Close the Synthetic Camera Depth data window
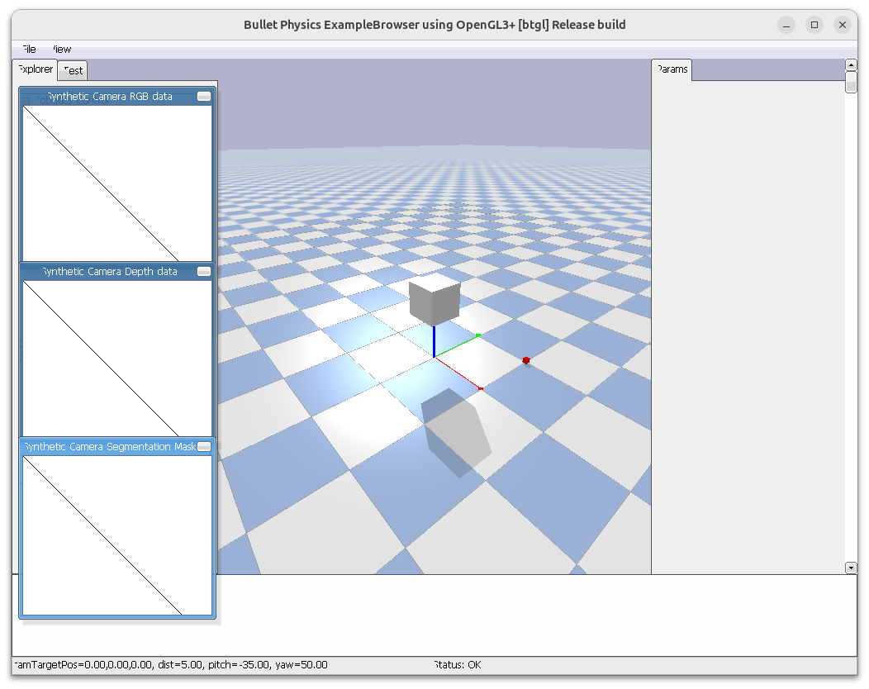This screenshot has width=869, height=689. pos(204,272)
